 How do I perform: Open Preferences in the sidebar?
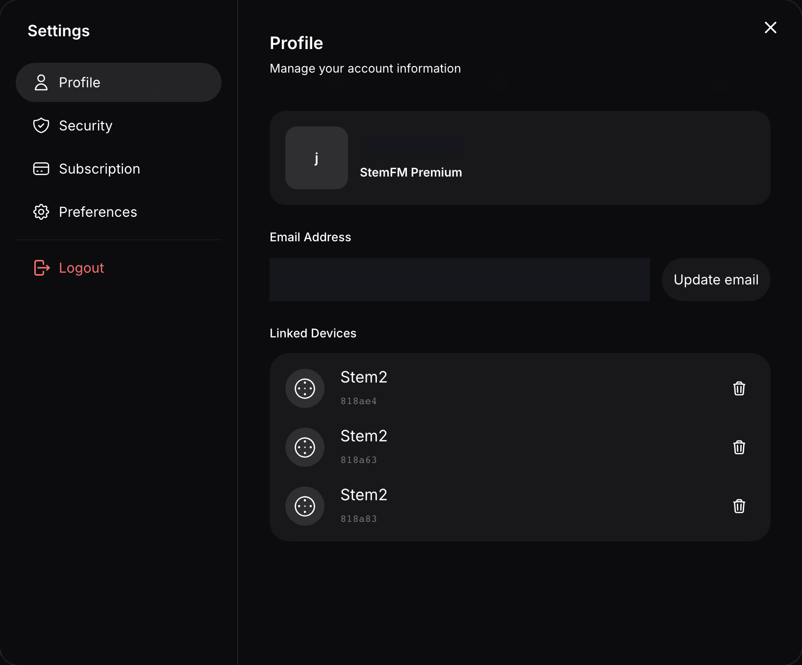[x=119, y=212]
